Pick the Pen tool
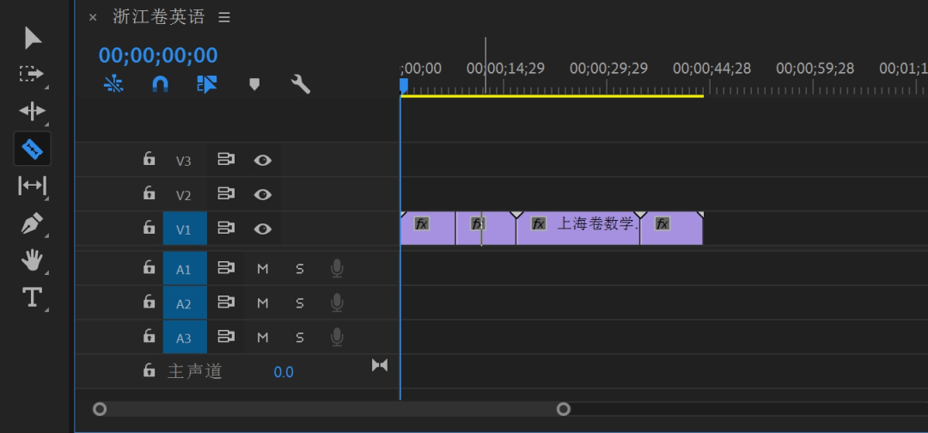The image size is (928, 433). pyautogui.click(x=32, y=223)
